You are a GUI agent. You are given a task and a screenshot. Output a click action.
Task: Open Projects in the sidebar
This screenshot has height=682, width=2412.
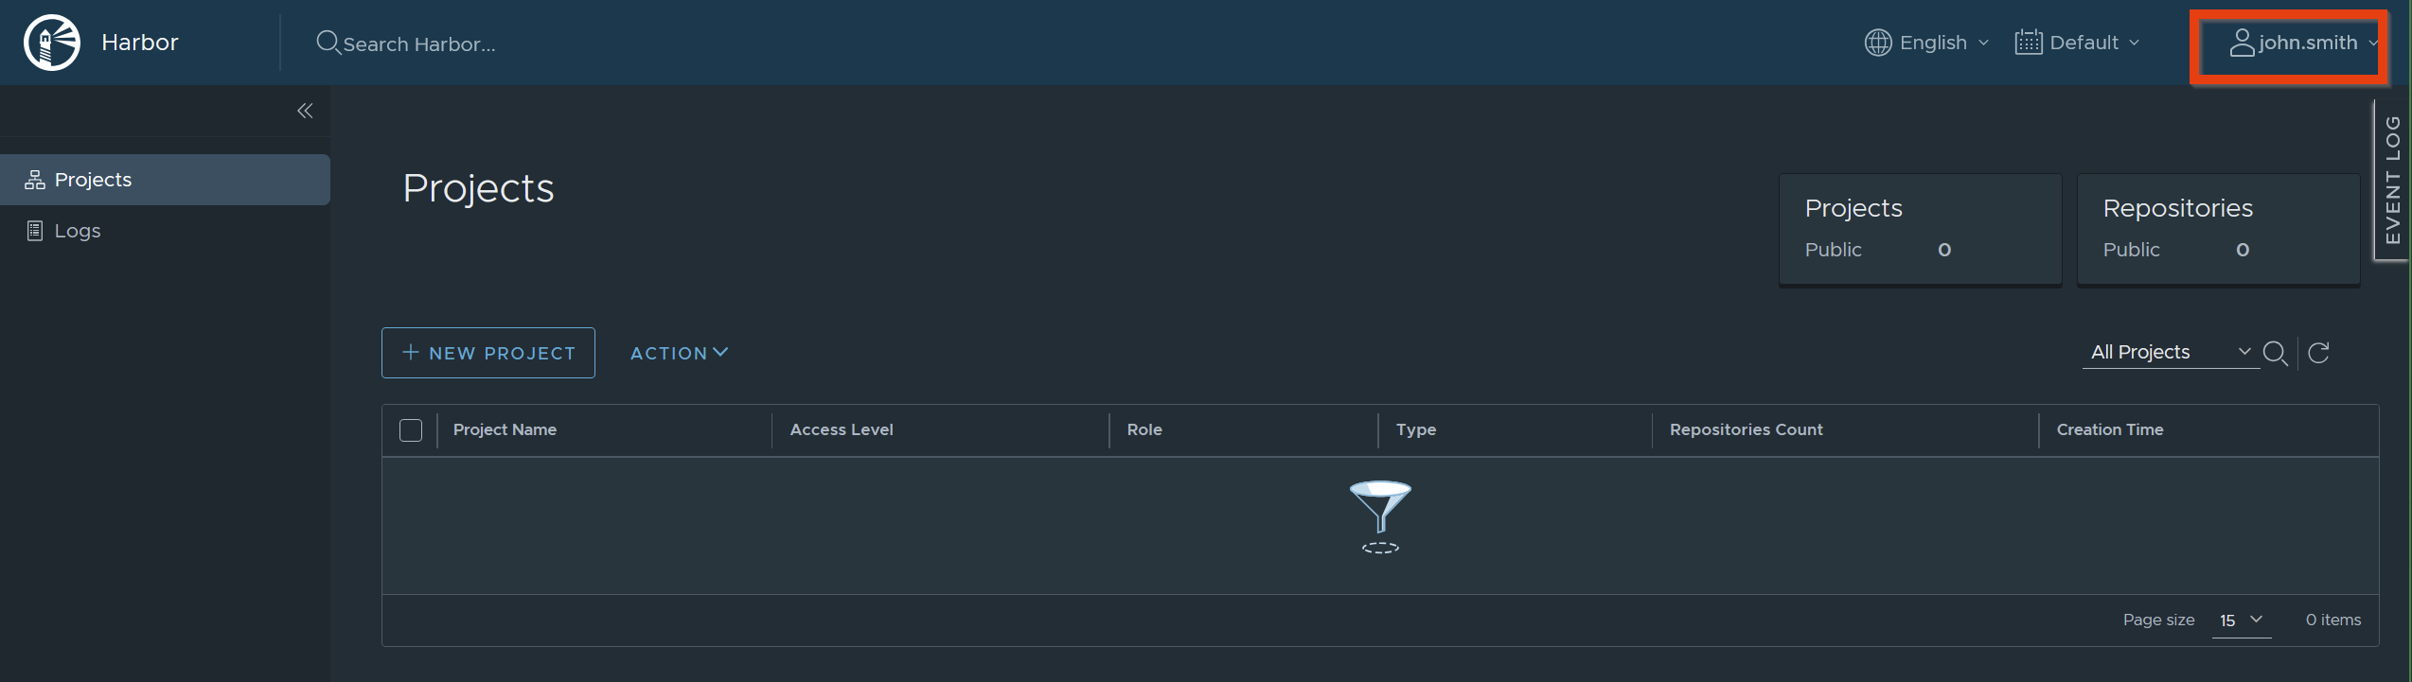pos(93,180)
